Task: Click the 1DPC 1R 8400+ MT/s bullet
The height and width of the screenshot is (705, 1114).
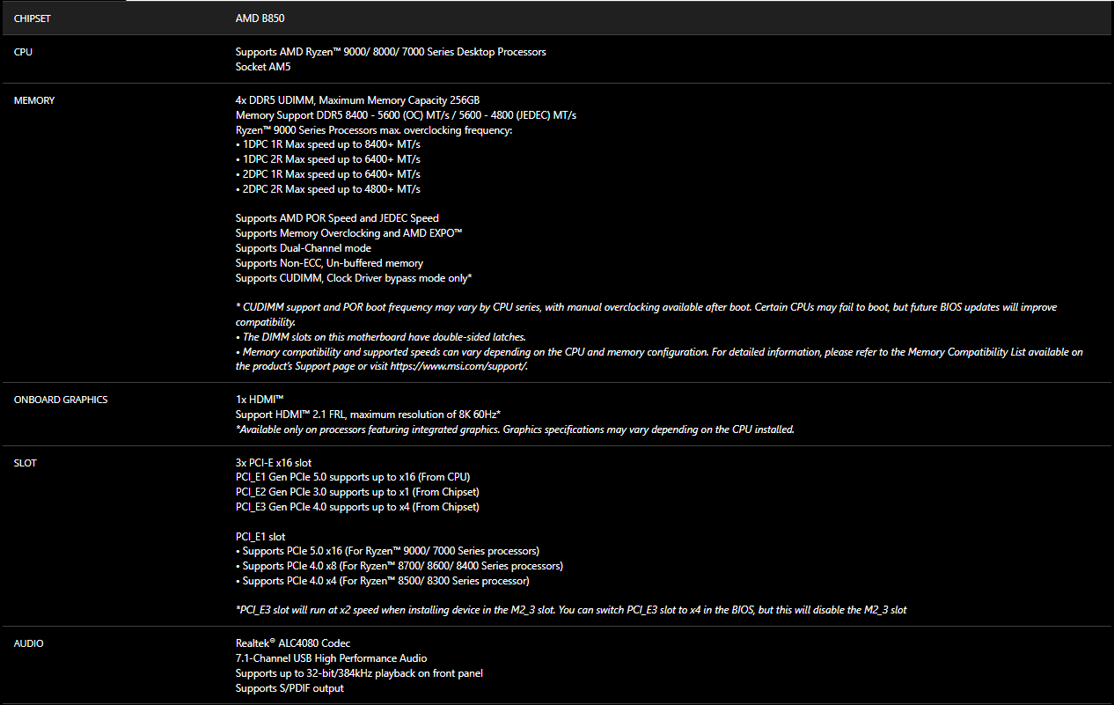Action: (328, 144)
